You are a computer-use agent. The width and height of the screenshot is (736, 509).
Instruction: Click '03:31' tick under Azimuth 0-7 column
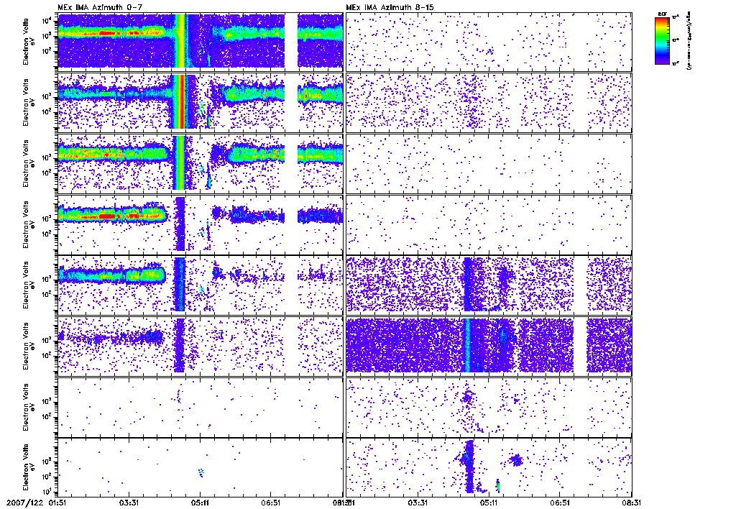coord(129,503)
